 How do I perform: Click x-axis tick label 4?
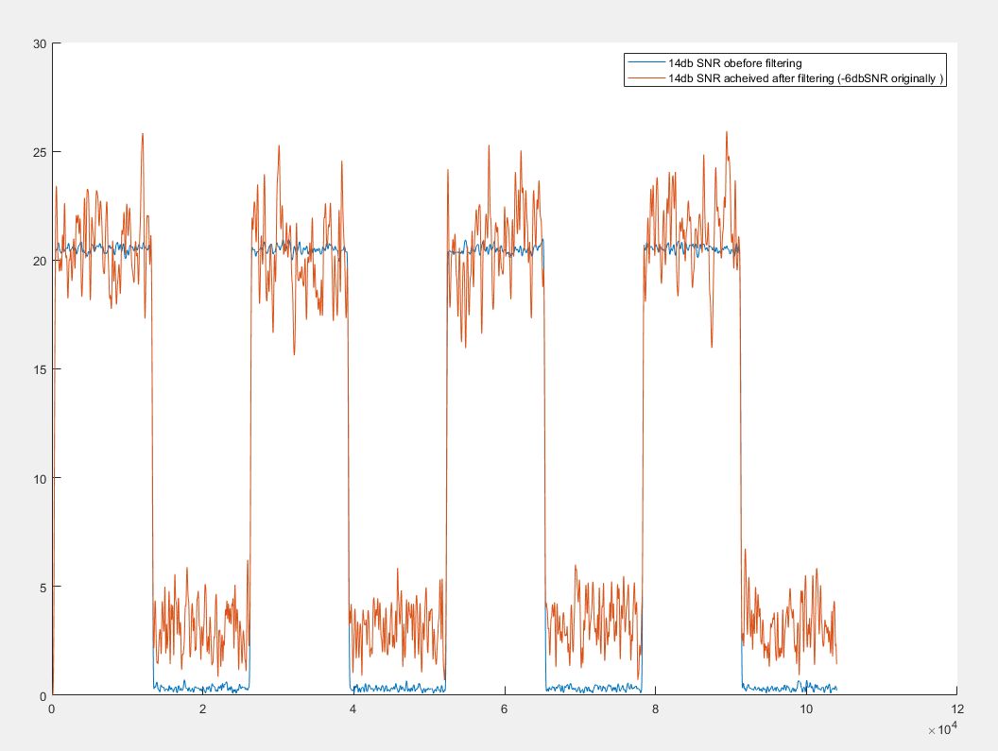coord(353,709)
